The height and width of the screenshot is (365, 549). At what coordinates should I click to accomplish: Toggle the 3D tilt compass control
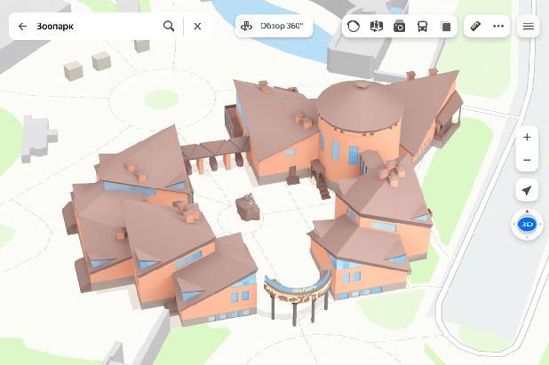(x=527, y=224)
